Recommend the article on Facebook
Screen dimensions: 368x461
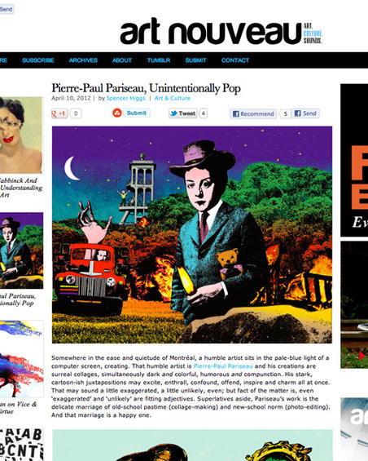pyautogui.click(x=253, y=113)
